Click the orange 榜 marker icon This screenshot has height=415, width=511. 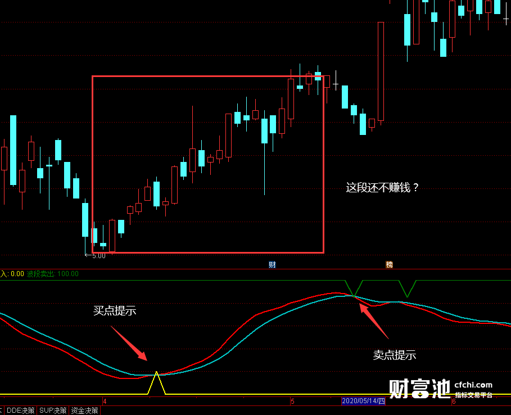(389, 264)
